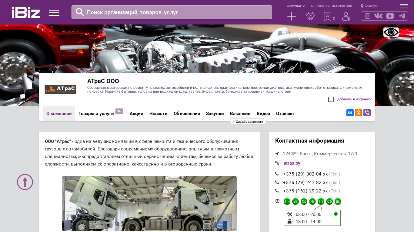414x232 pixels.
Task: Select Thursday (Чт) in working hours
Action: (x=312, y=201)
